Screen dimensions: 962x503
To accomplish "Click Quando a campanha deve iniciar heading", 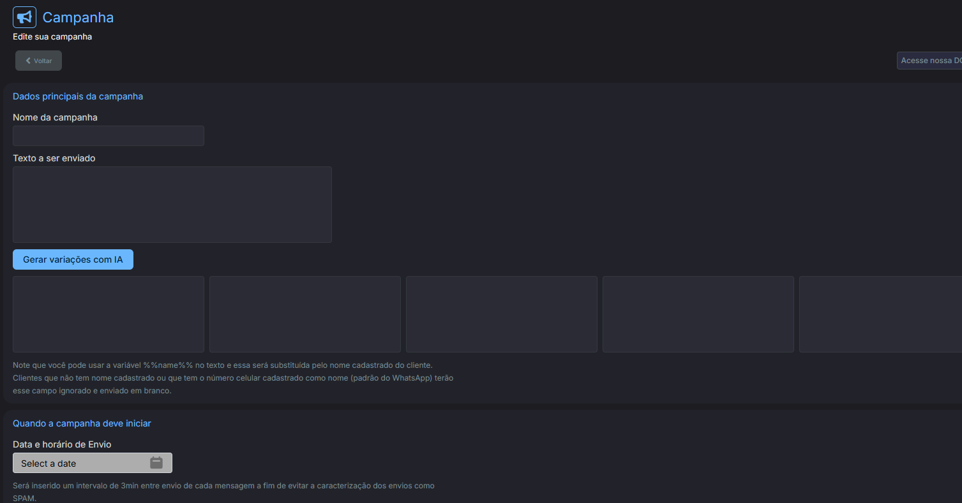I will 82,423.
